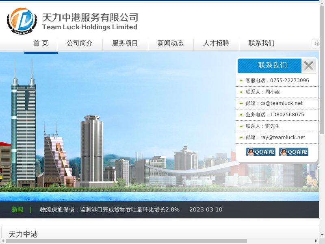Screen dimensions: 325x244
Task: Go to the 首 页 home tab
Action: click(41, 43)
